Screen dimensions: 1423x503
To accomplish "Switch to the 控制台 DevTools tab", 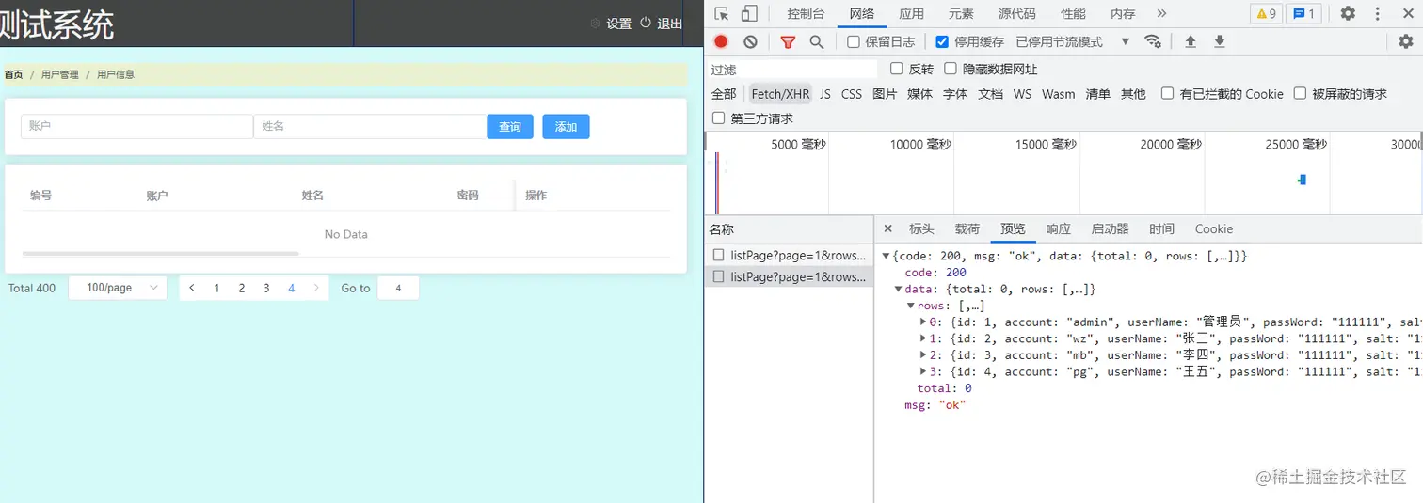I will [x=806, y=13].
